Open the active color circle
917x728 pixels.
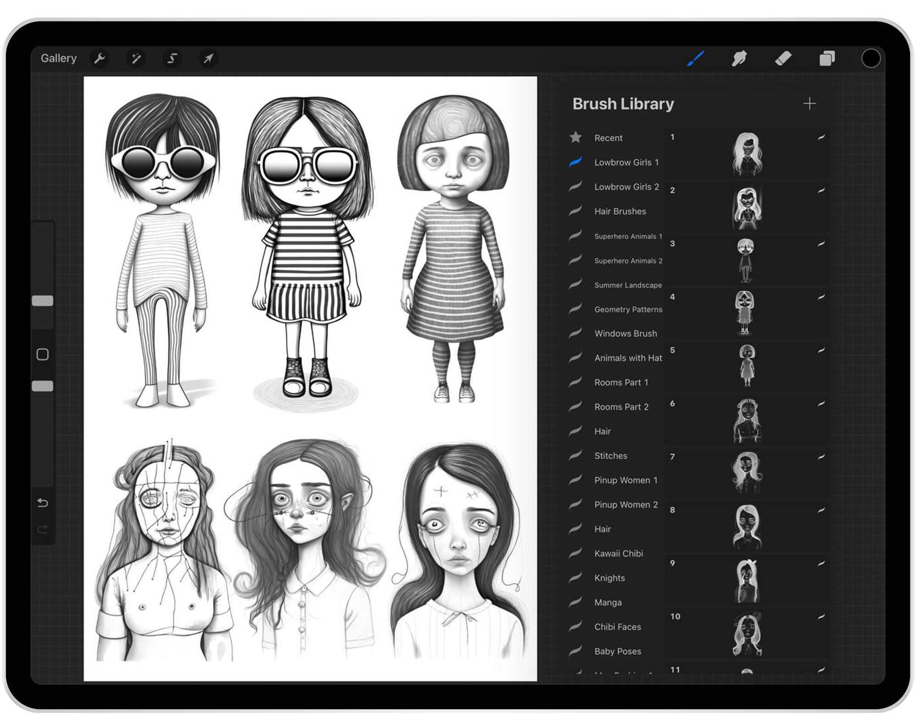click(x=870, y=59)
